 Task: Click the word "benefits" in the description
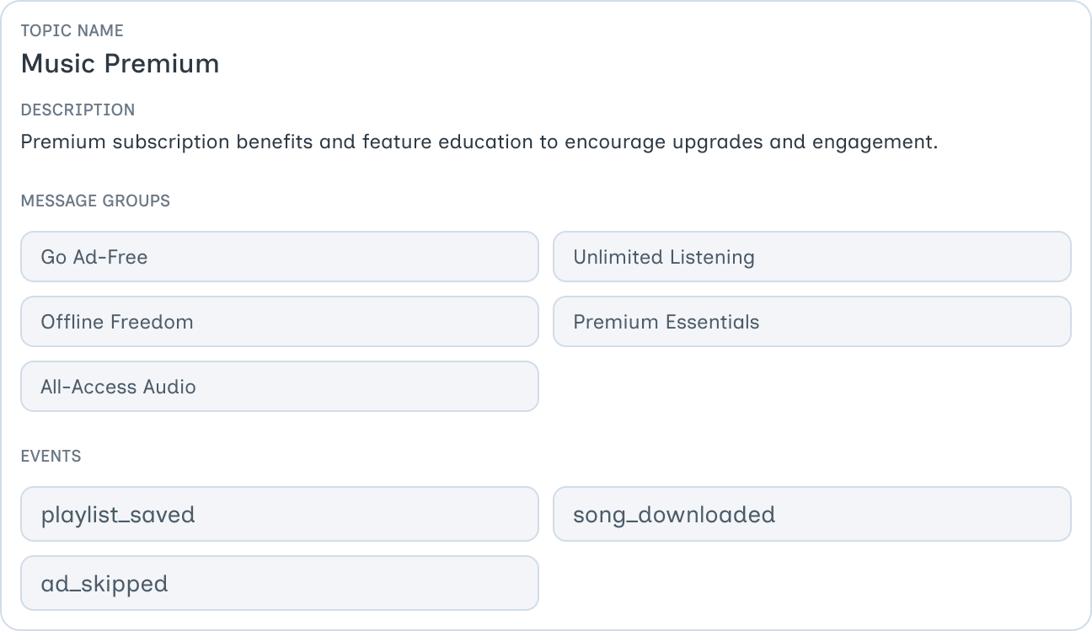[x=274, y=142]
